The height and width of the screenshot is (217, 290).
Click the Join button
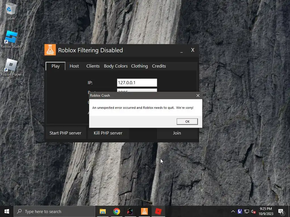tap(177, 133)
